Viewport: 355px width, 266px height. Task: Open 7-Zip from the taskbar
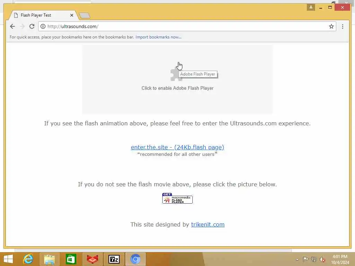[114, 259]
